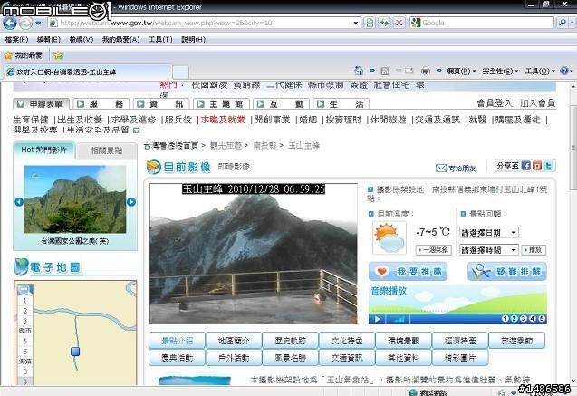Click the 加入會員 link
This screenshot has width=577, height=396.
[537, 103]
